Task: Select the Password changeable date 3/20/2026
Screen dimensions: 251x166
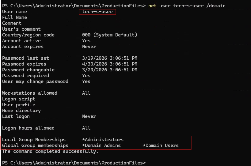Action: pos(110,70)
